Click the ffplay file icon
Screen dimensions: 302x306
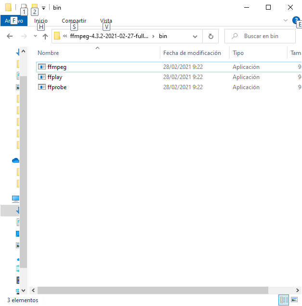point(42,77)
